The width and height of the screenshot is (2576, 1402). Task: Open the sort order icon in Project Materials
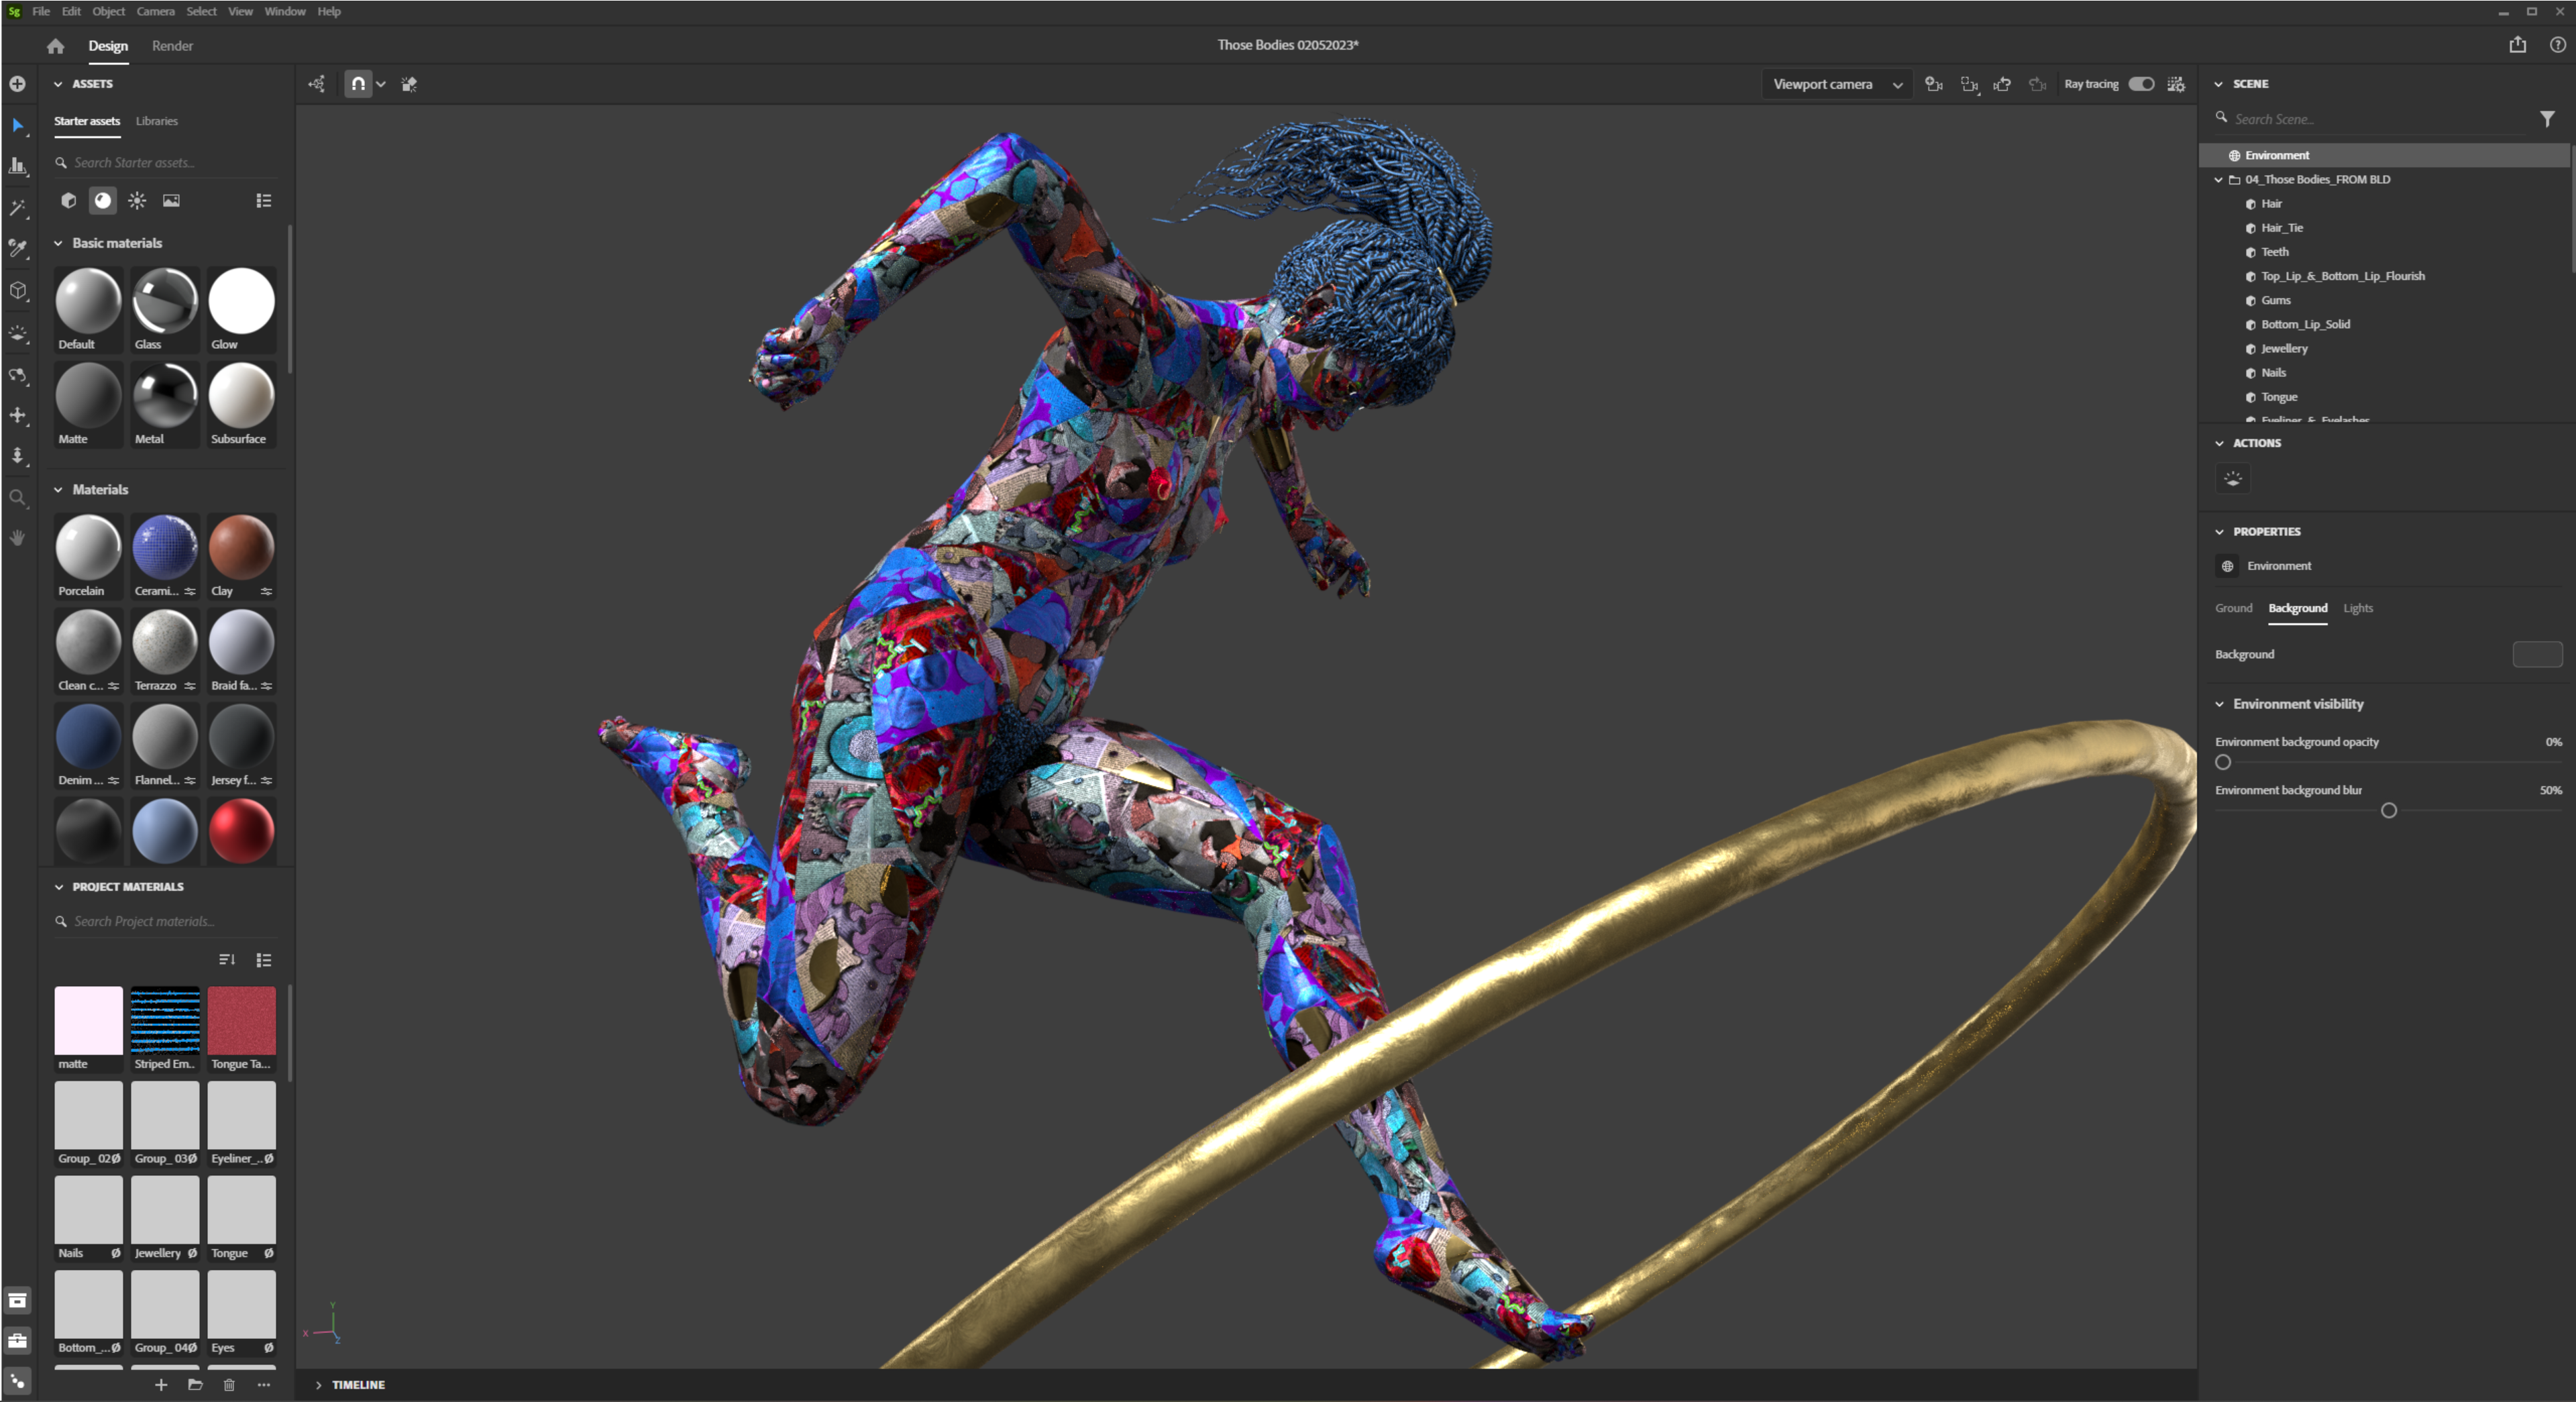(x=227, y=960)
